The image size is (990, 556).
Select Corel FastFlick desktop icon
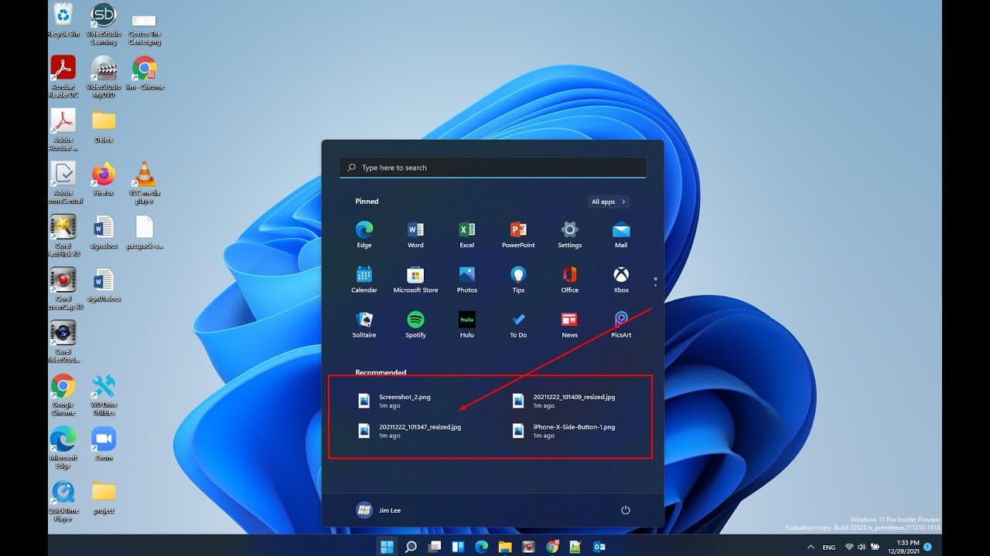[x=63, y=236]
